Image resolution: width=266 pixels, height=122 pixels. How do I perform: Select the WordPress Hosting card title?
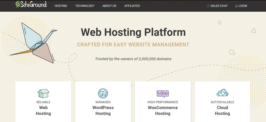(103, 111)
